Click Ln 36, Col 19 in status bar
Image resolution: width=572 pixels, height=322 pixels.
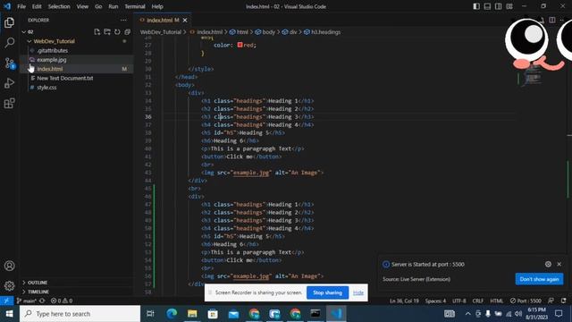404,301
